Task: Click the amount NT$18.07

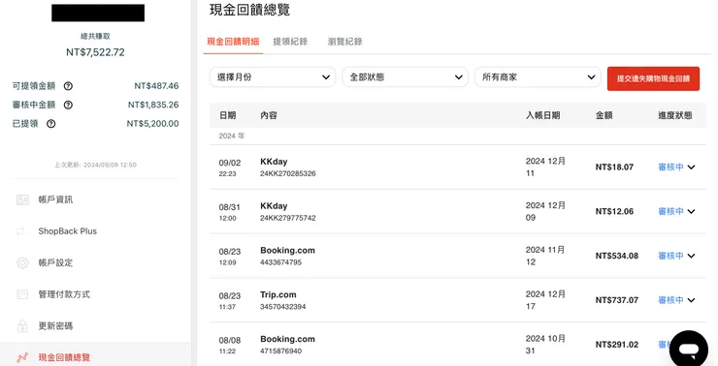Action: 614,168
